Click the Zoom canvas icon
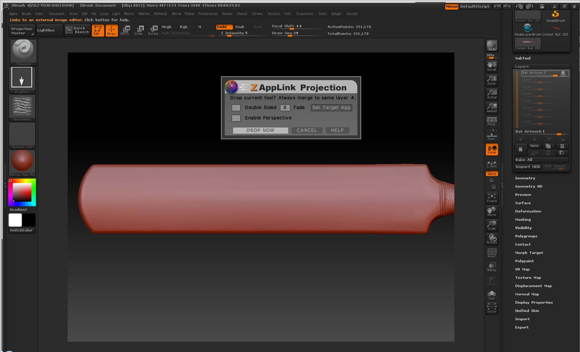The width and height of the screenshot is (580, 352). pos(492,80)
